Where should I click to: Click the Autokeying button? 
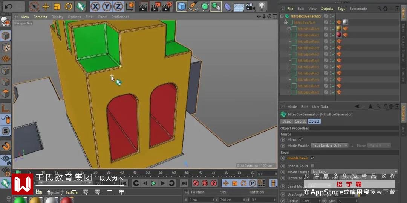click(x=205, y=183)
